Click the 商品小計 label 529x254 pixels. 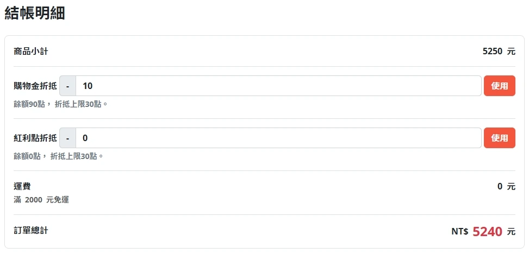[x=31, y=52]
